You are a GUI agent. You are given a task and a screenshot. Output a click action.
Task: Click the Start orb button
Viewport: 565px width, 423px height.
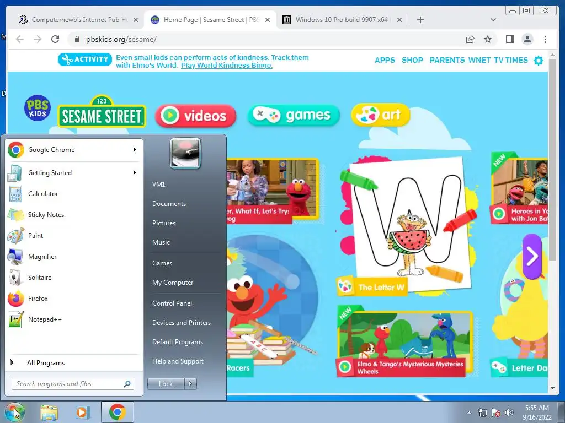pos(14,412)
